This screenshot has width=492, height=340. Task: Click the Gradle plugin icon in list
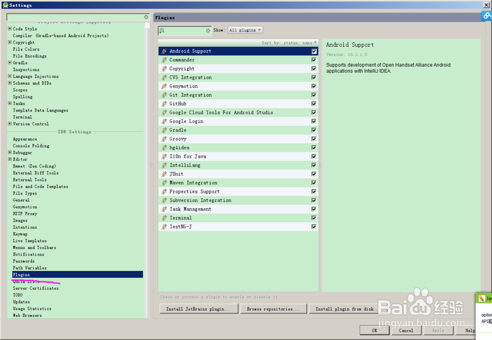pos(164,130)
